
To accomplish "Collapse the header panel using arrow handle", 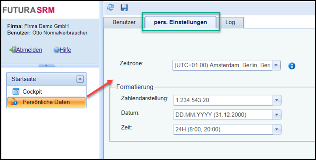I will (50, 65).
